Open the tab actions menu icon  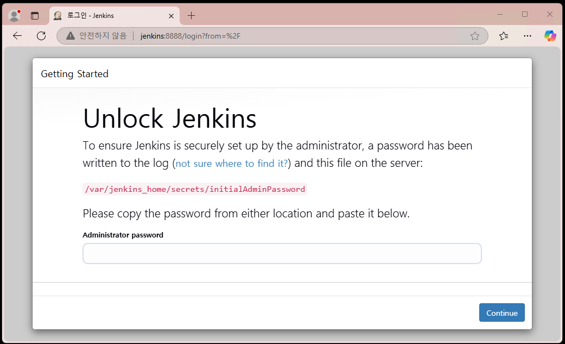35,16
